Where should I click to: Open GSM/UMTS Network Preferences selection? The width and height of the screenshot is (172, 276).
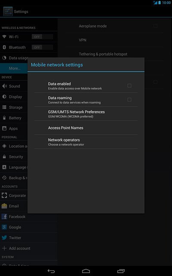point(86,114)
